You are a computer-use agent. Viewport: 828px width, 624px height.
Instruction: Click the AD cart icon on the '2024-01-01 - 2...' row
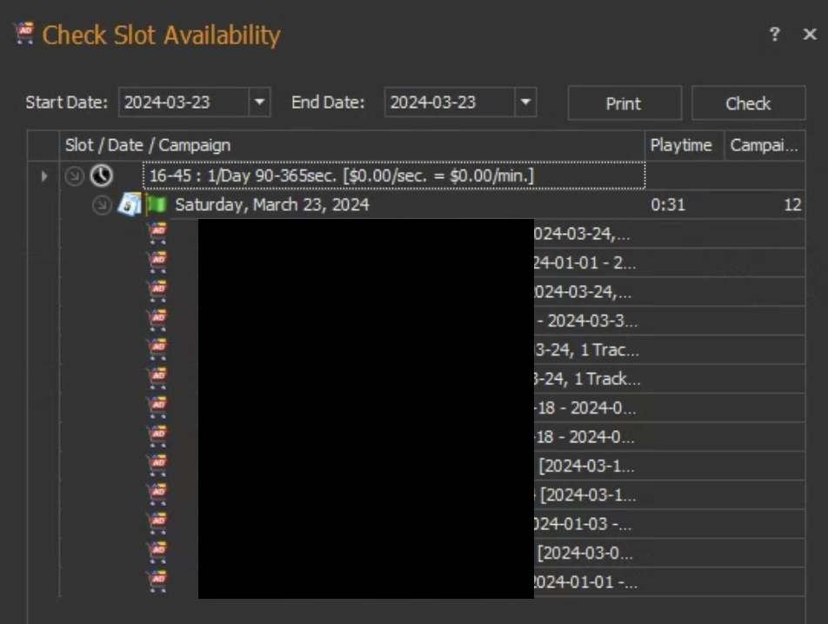click(x=157, y=262)
